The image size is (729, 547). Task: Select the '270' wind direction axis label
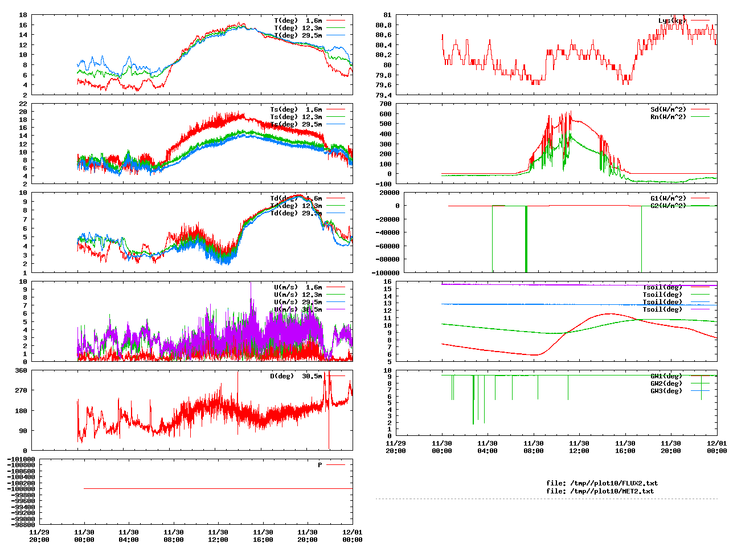tap(21, 390)
